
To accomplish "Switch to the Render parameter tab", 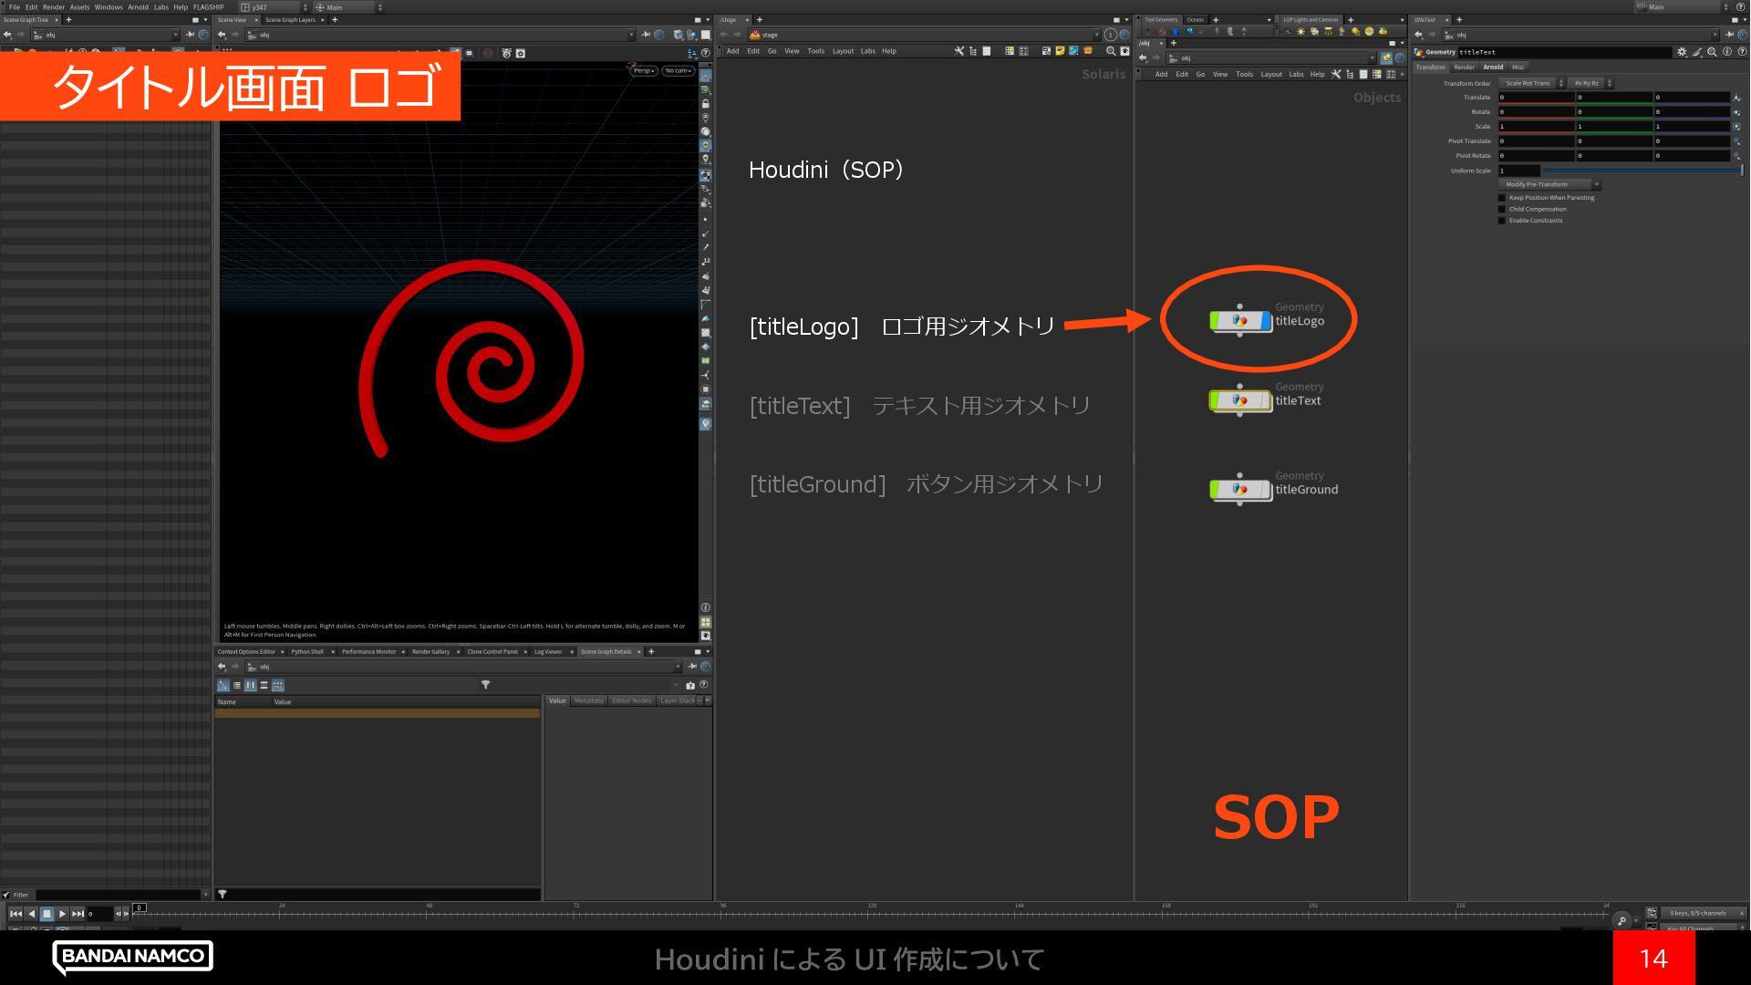I will (1464, 67).
